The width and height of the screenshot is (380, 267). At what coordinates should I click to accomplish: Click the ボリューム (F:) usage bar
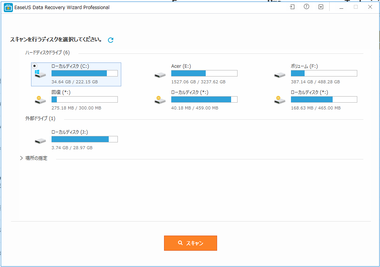[324, 73]
